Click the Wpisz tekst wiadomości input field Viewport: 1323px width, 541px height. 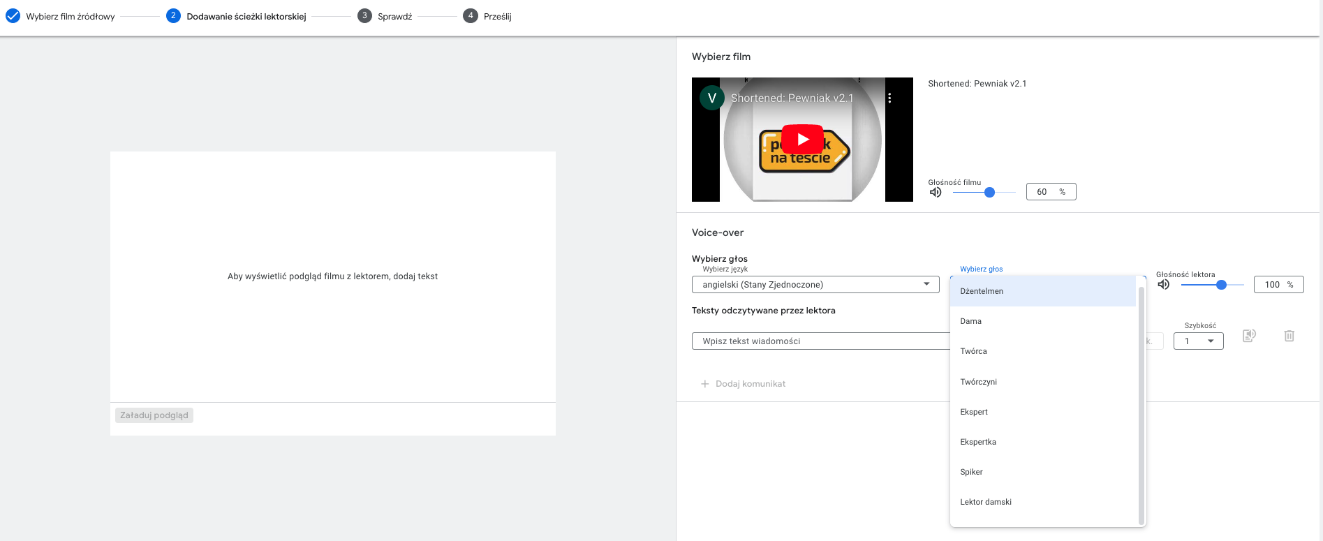point(820,341)
